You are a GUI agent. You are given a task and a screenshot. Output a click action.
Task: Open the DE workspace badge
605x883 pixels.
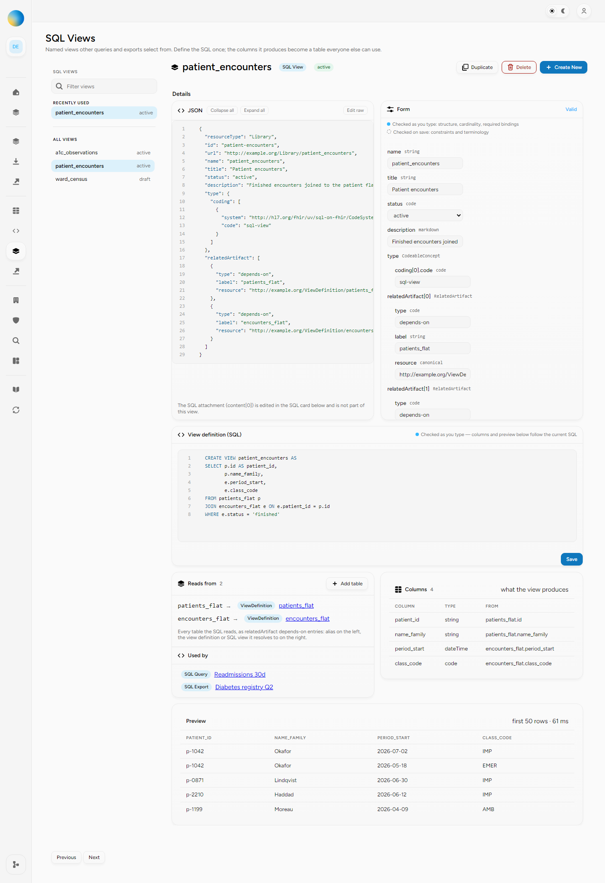[16, 47]
